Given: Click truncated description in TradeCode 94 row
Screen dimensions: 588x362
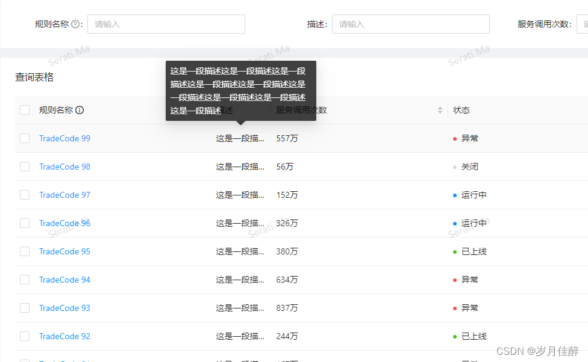Looking at the screenshot, I should (x=240, y=280).
